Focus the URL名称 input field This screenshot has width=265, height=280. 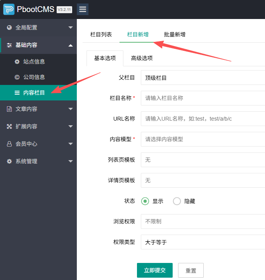203,119
